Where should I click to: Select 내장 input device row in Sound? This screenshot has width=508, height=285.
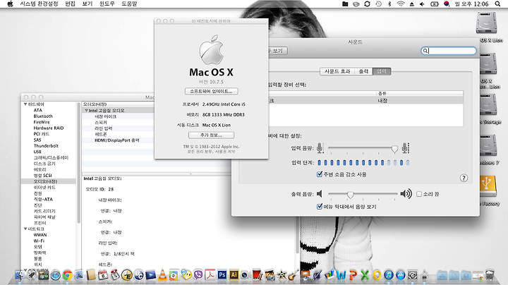(x=365, y=100)
